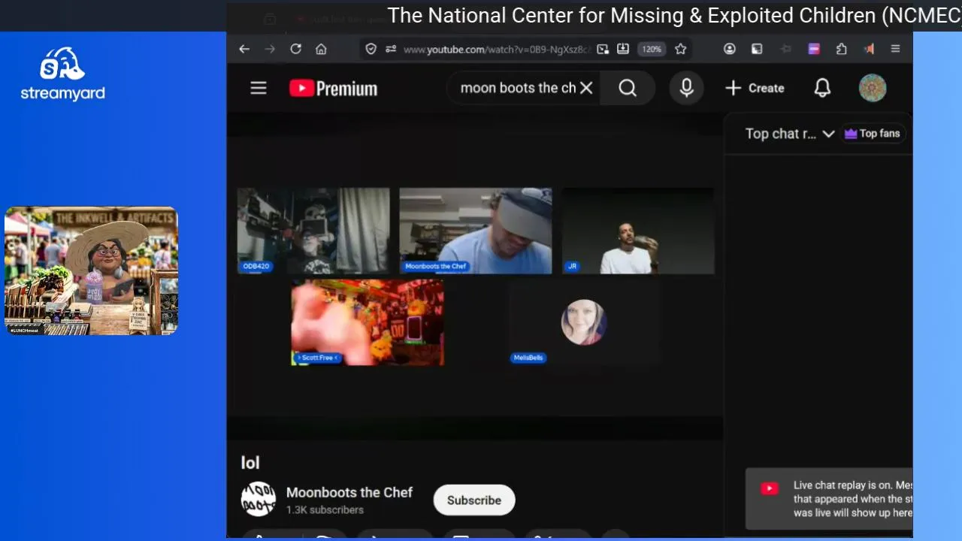Click the purple extension icon in toolbar

coord(814,49)
